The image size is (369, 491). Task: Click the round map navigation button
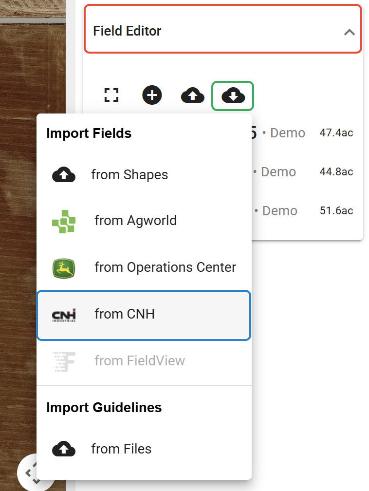point(29,472)
